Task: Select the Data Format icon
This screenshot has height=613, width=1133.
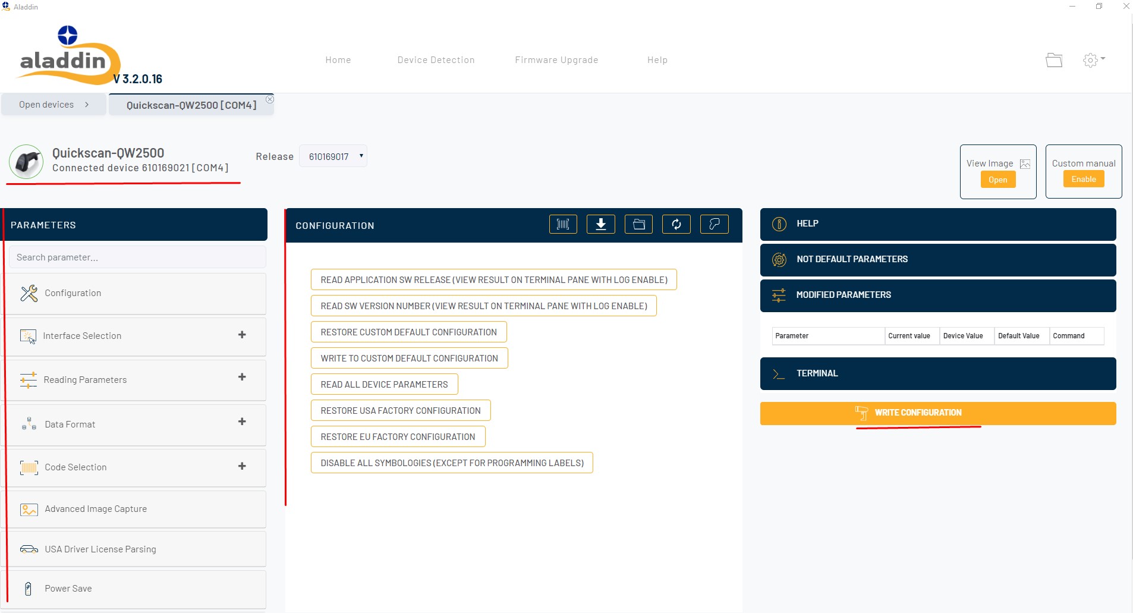Action: pyautogui.click(x=29, y=424)
